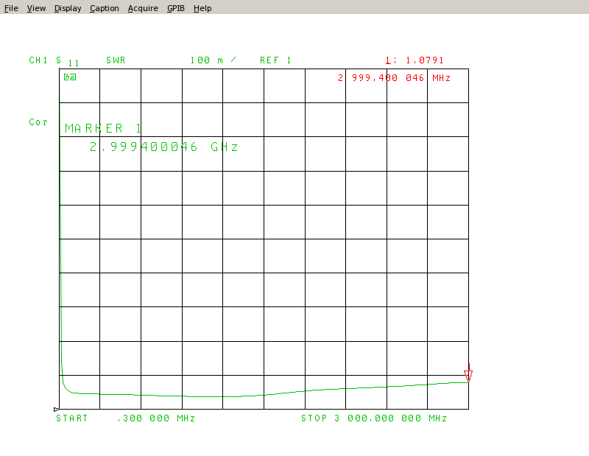Open the Caption menu

click(104, 8)
